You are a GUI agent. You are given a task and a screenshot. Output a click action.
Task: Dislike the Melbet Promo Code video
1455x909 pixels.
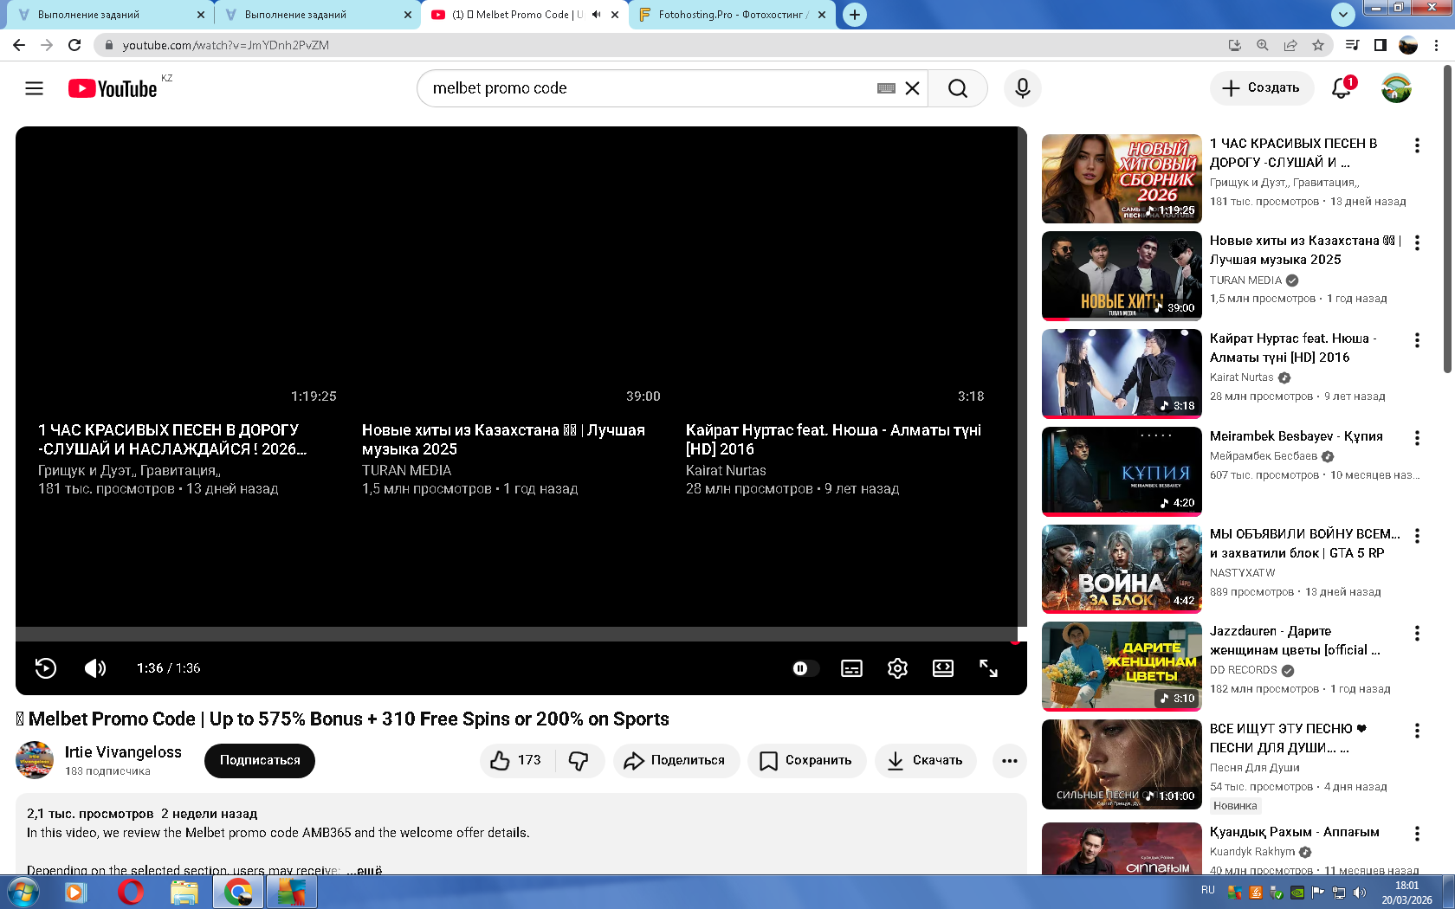click(579, 761)
